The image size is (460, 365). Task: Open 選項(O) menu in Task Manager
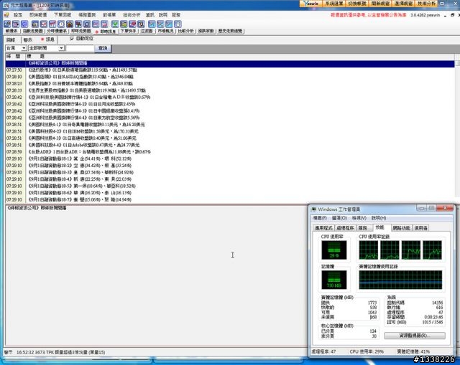pos(339,218)
